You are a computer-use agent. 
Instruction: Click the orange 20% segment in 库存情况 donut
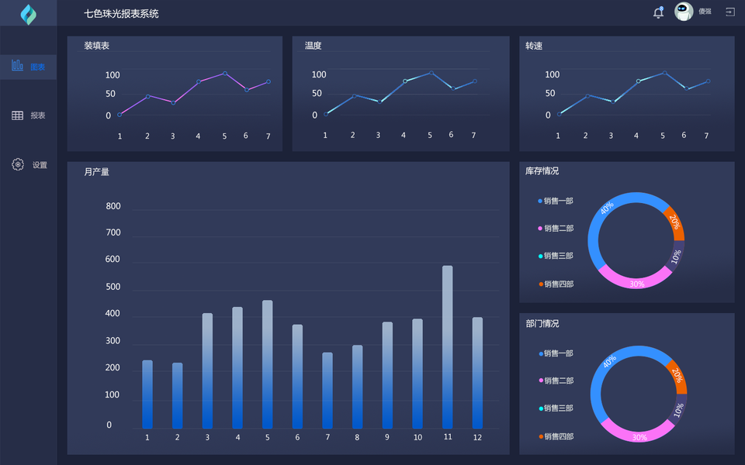(675, 222)
